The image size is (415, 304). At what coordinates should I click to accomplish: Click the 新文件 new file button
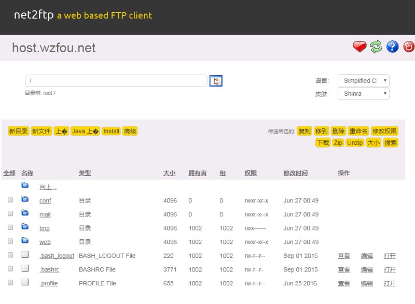tap(41, 131)
